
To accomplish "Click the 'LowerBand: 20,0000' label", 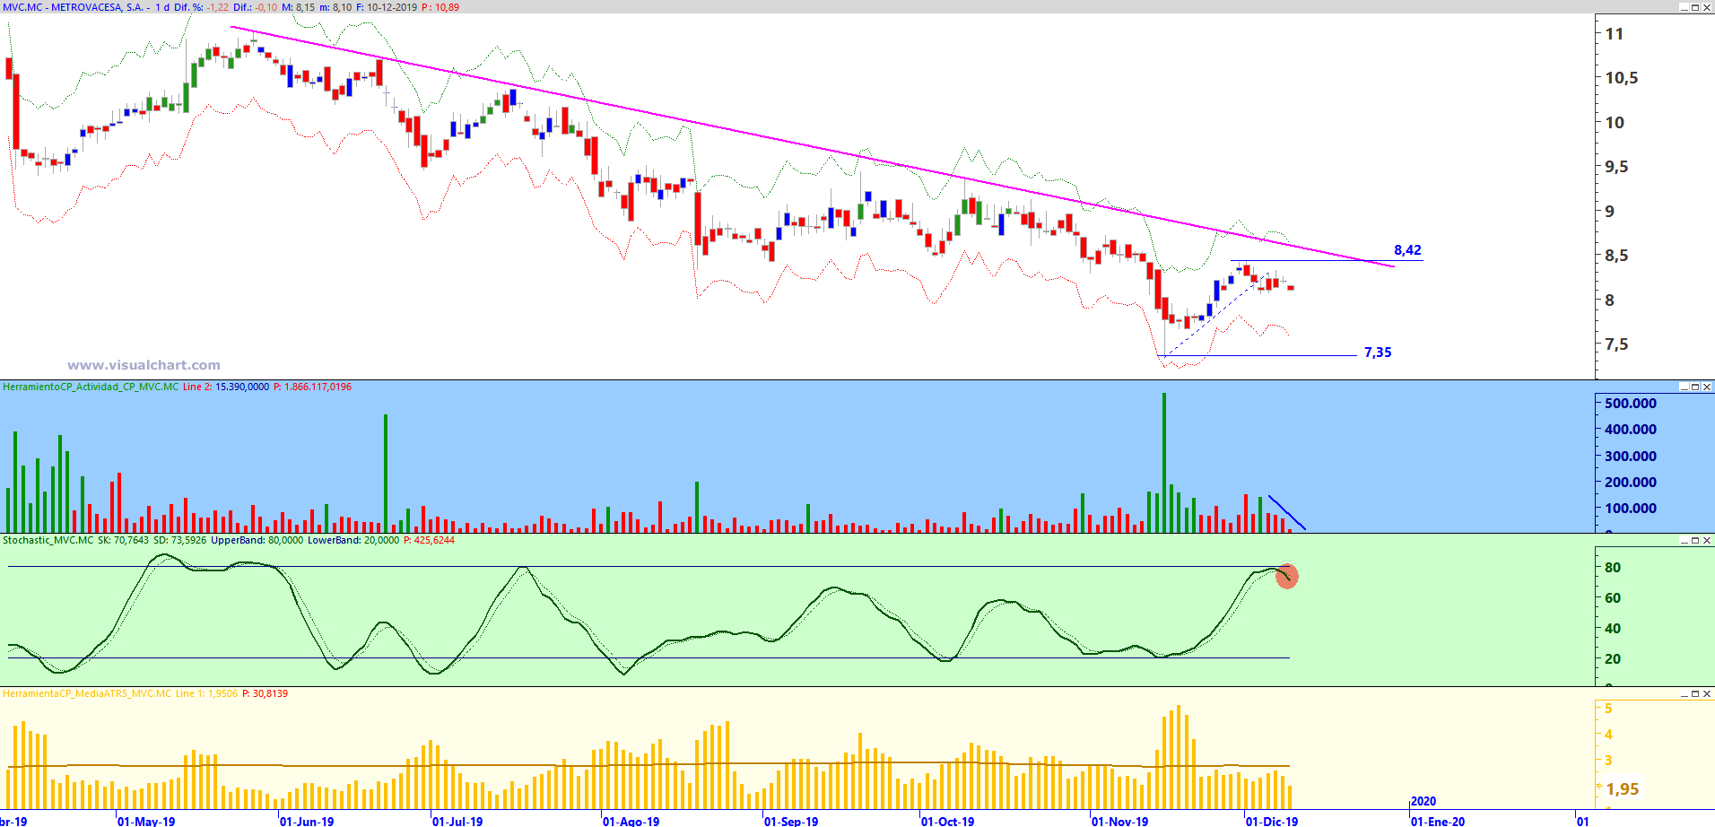I will pos(353,540).
